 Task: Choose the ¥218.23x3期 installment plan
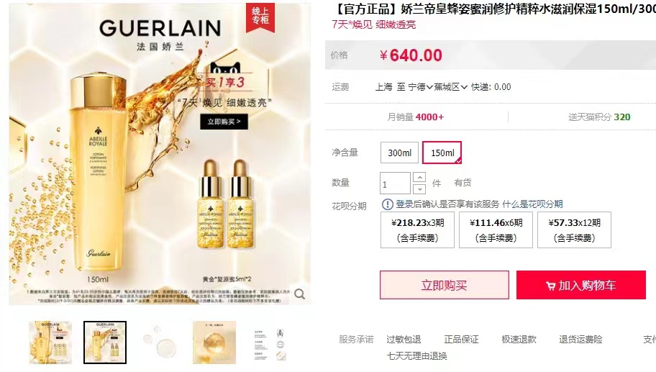pos(417,230)
